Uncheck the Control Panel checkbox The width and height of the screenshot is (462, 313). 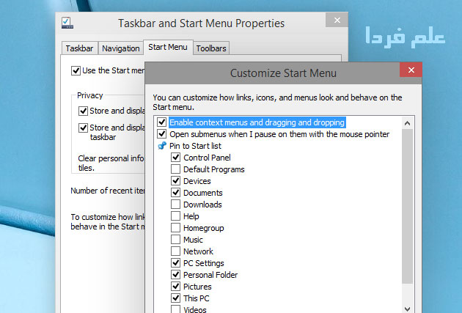pos(176,158)
